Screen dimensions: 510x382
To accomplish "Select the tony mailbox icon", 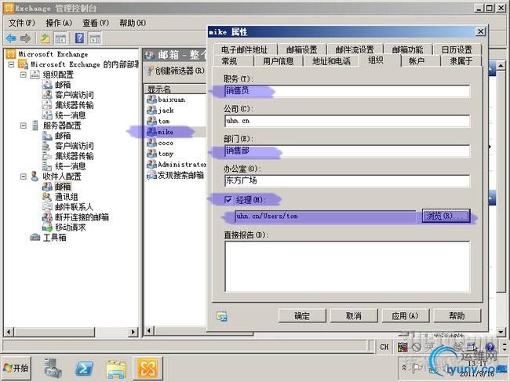I will pyautogui.click(x=151, y=154).
